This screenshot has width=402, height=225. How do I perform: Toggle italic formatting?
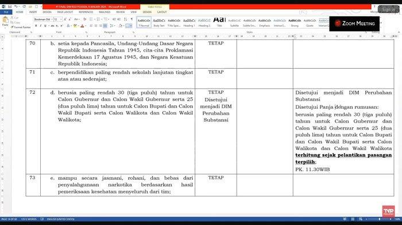click(41, 26)
